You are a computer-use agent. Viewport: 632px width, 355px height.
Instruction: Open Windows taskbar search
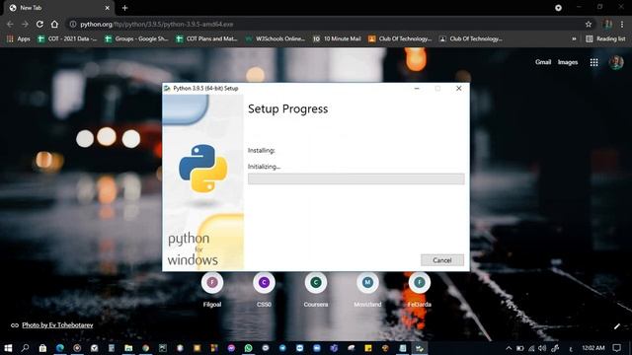[x=26, y=348]
